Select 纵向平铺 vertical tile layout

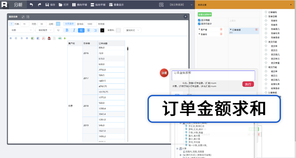[x=97, y=5]
